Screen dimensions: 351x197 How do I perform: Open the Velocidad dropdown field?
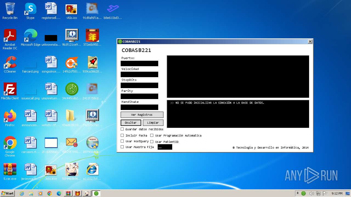click(x=139, y=74)
